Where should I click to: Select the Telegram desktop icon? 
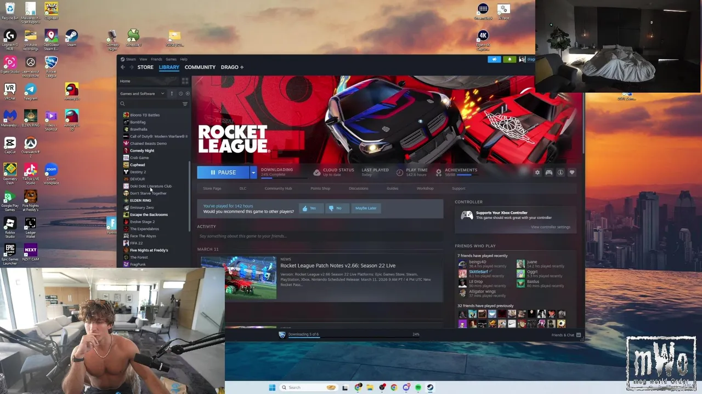[30, 91]
